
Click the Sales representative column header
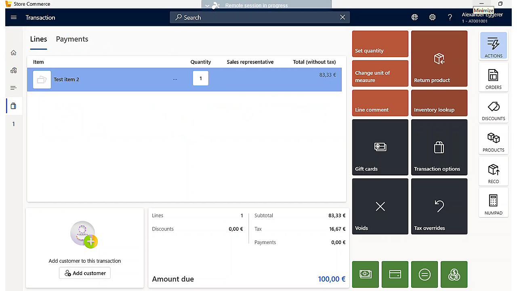click(250, 62)
